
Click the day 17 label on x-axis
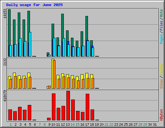point(87,124)
